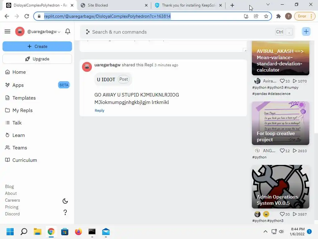The image size is (318, 239).
Task: Like Admin Operations System repl (30 hearts)
Action: click(x=282, y=214)
